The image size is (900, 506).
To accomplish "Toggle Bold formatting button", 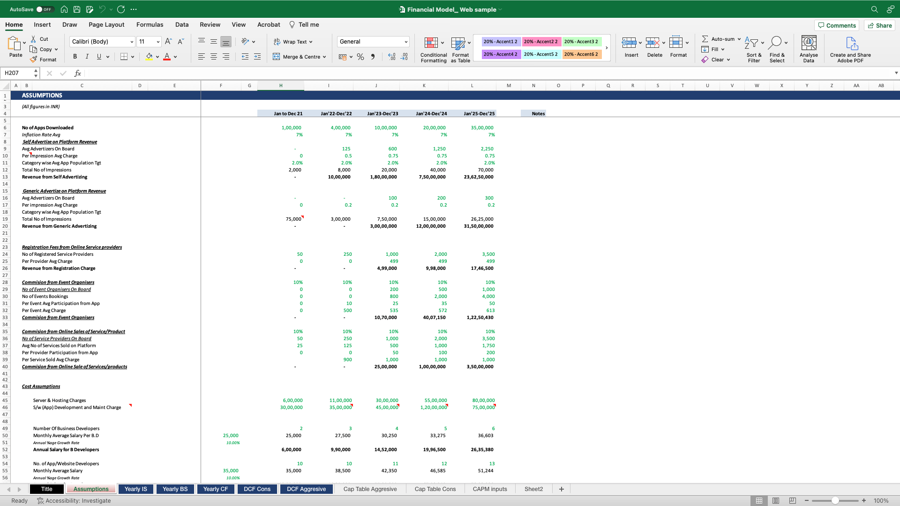I will pyautogui.click(x=75, y=57).
